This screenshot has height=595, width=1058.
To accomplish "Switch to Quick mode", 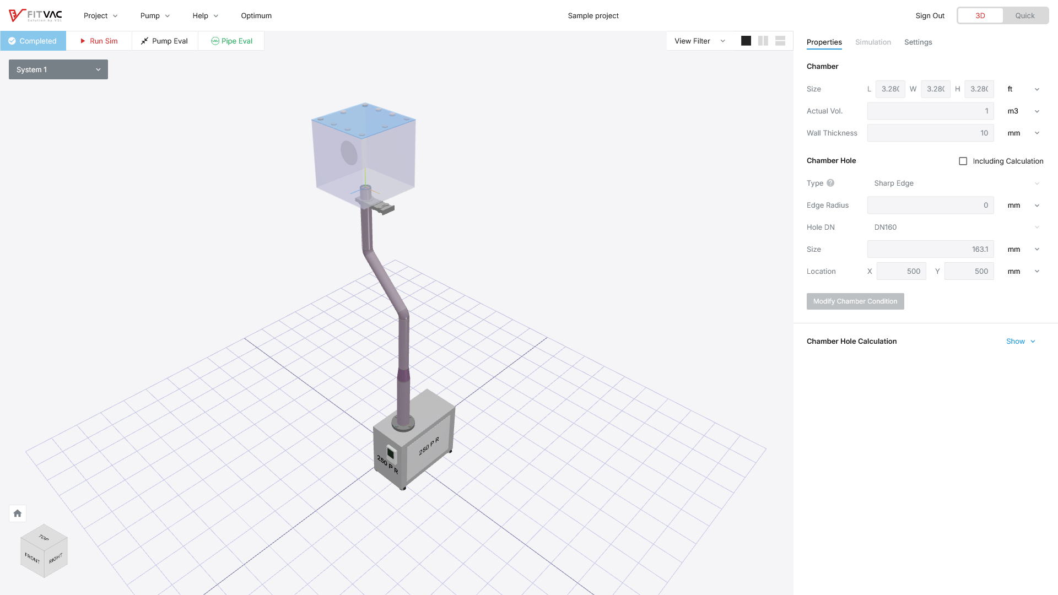I will 1025,15.
